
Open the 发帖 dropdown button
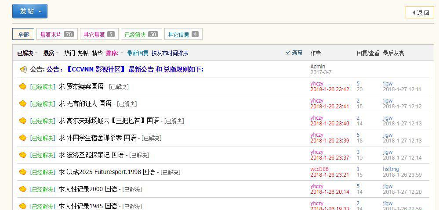point(30,11)
